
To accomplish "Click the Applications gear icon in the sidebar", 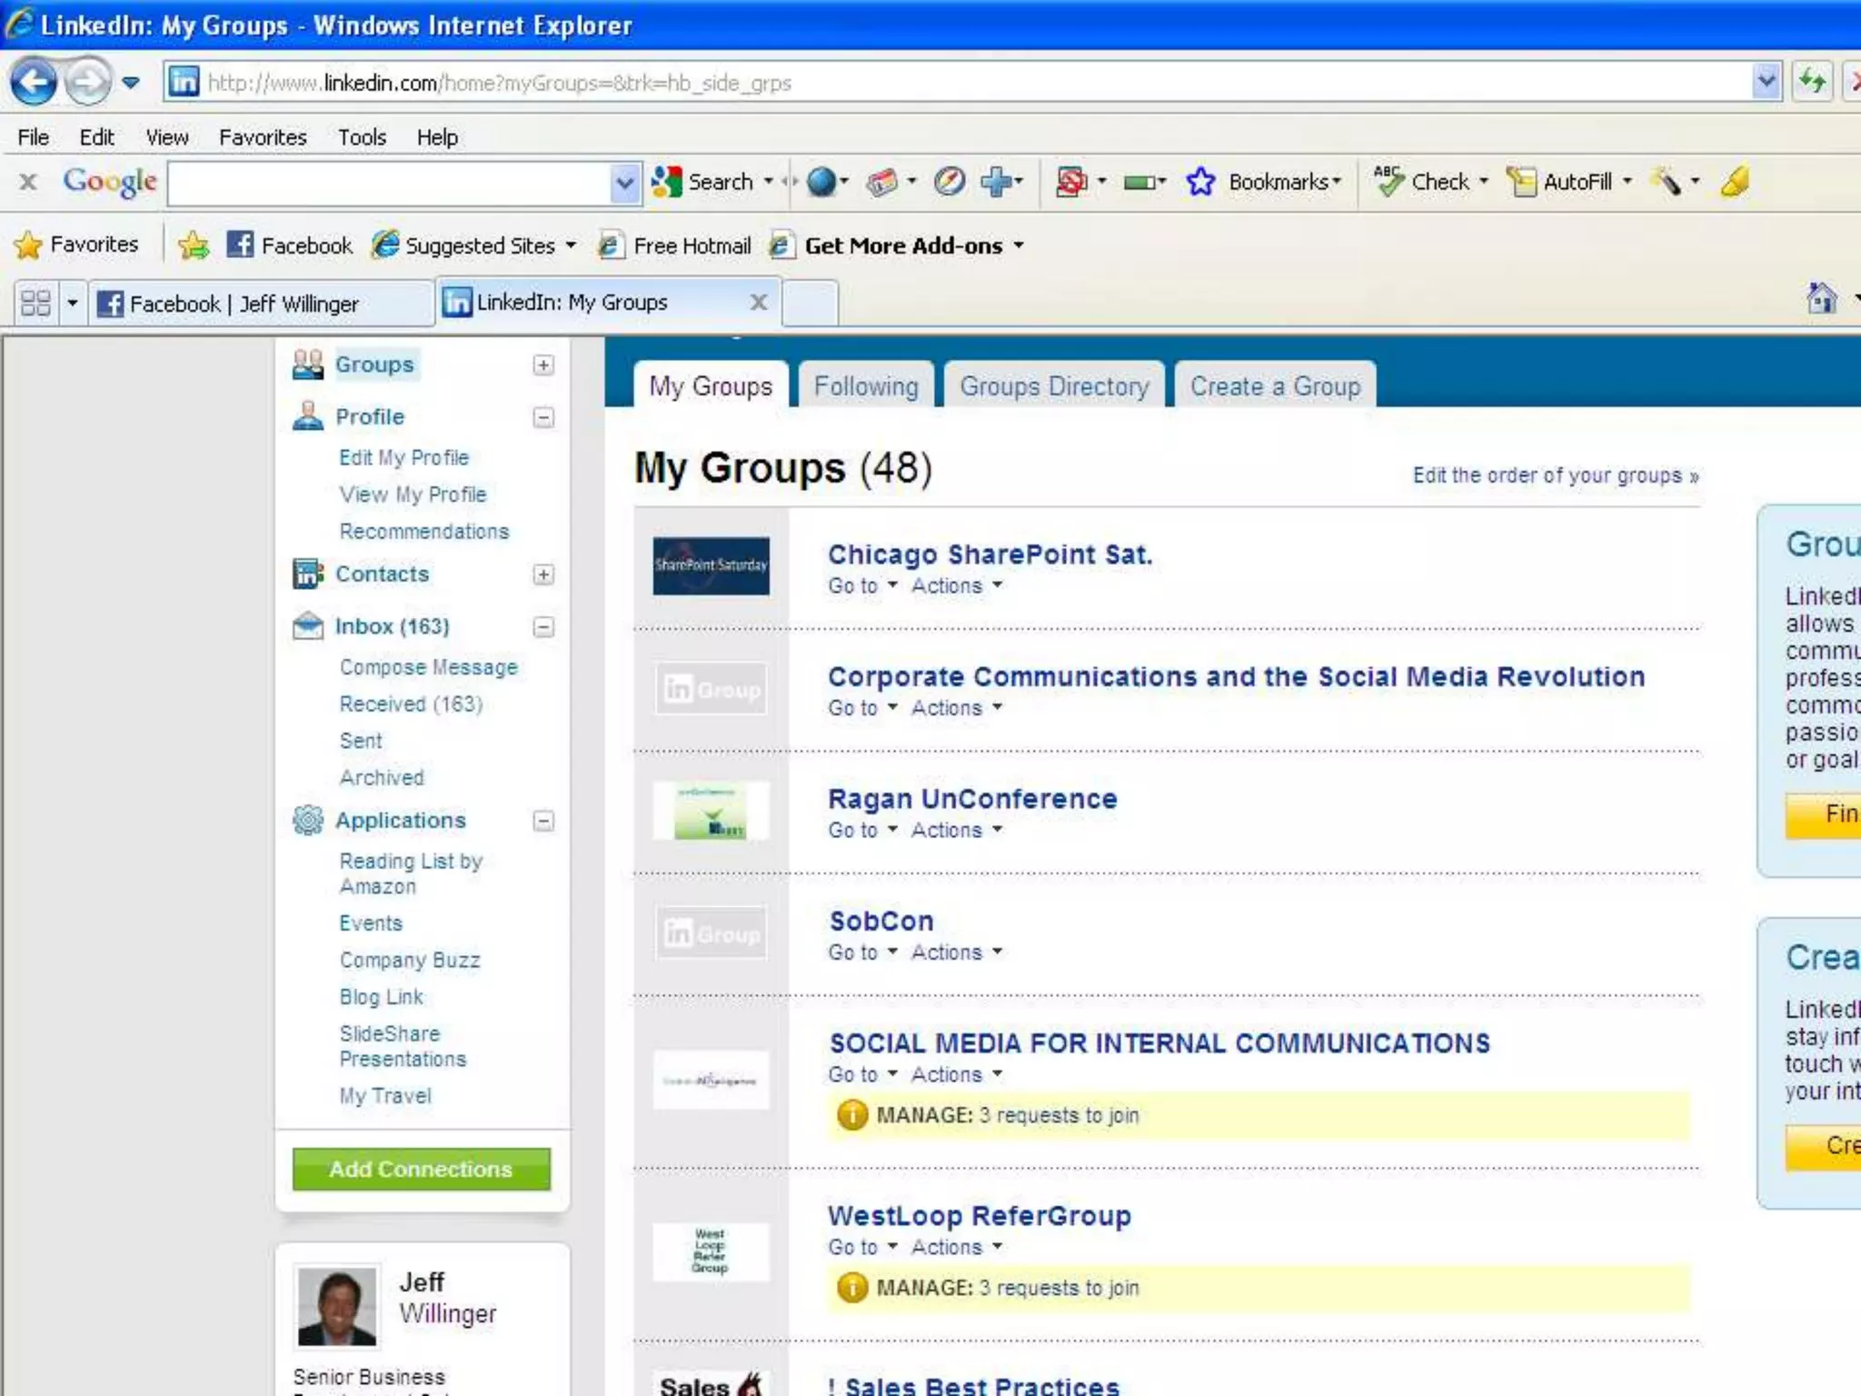I will (x=308, y=820).
